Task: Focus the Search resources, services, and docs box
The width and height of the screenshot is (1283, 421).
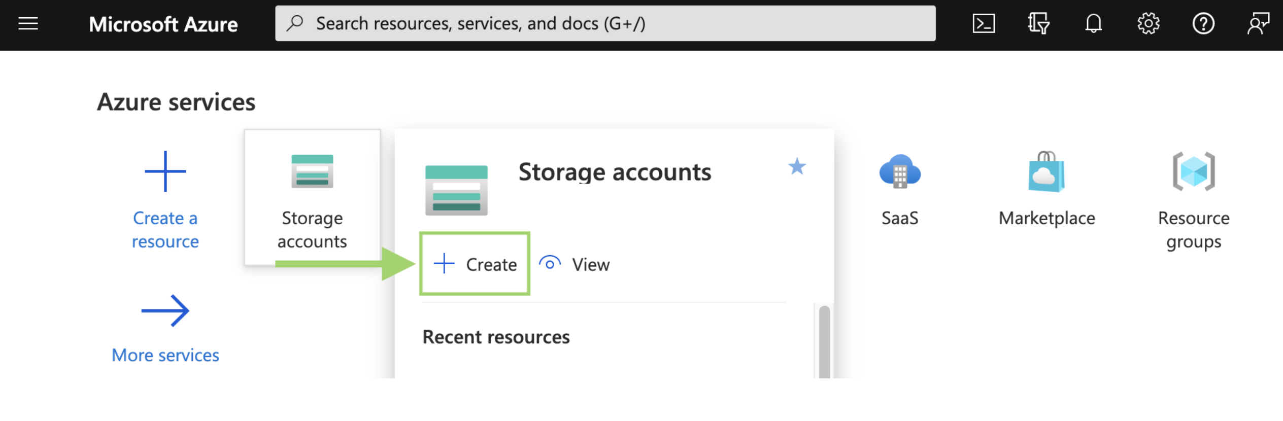Action: [x=605, y=23]
